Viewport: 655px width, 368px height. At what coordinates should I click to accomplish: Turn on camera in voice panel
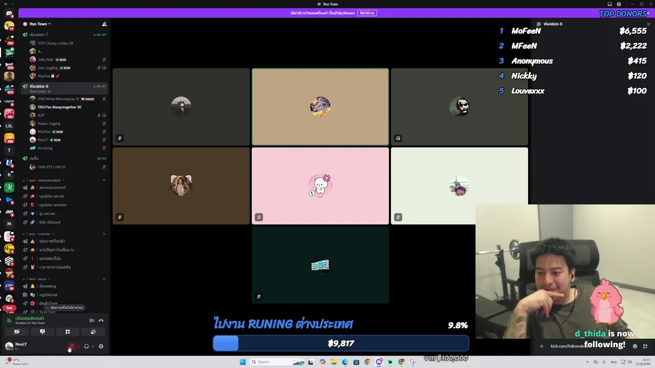point(17,332)
